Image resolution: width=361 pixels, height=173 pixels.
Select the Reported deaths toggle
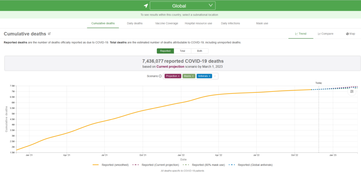[165, 51]
